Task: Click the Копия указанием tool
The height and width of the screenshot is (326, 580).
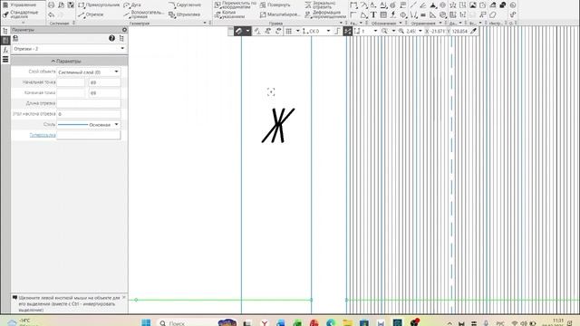Action: [229, 14]
